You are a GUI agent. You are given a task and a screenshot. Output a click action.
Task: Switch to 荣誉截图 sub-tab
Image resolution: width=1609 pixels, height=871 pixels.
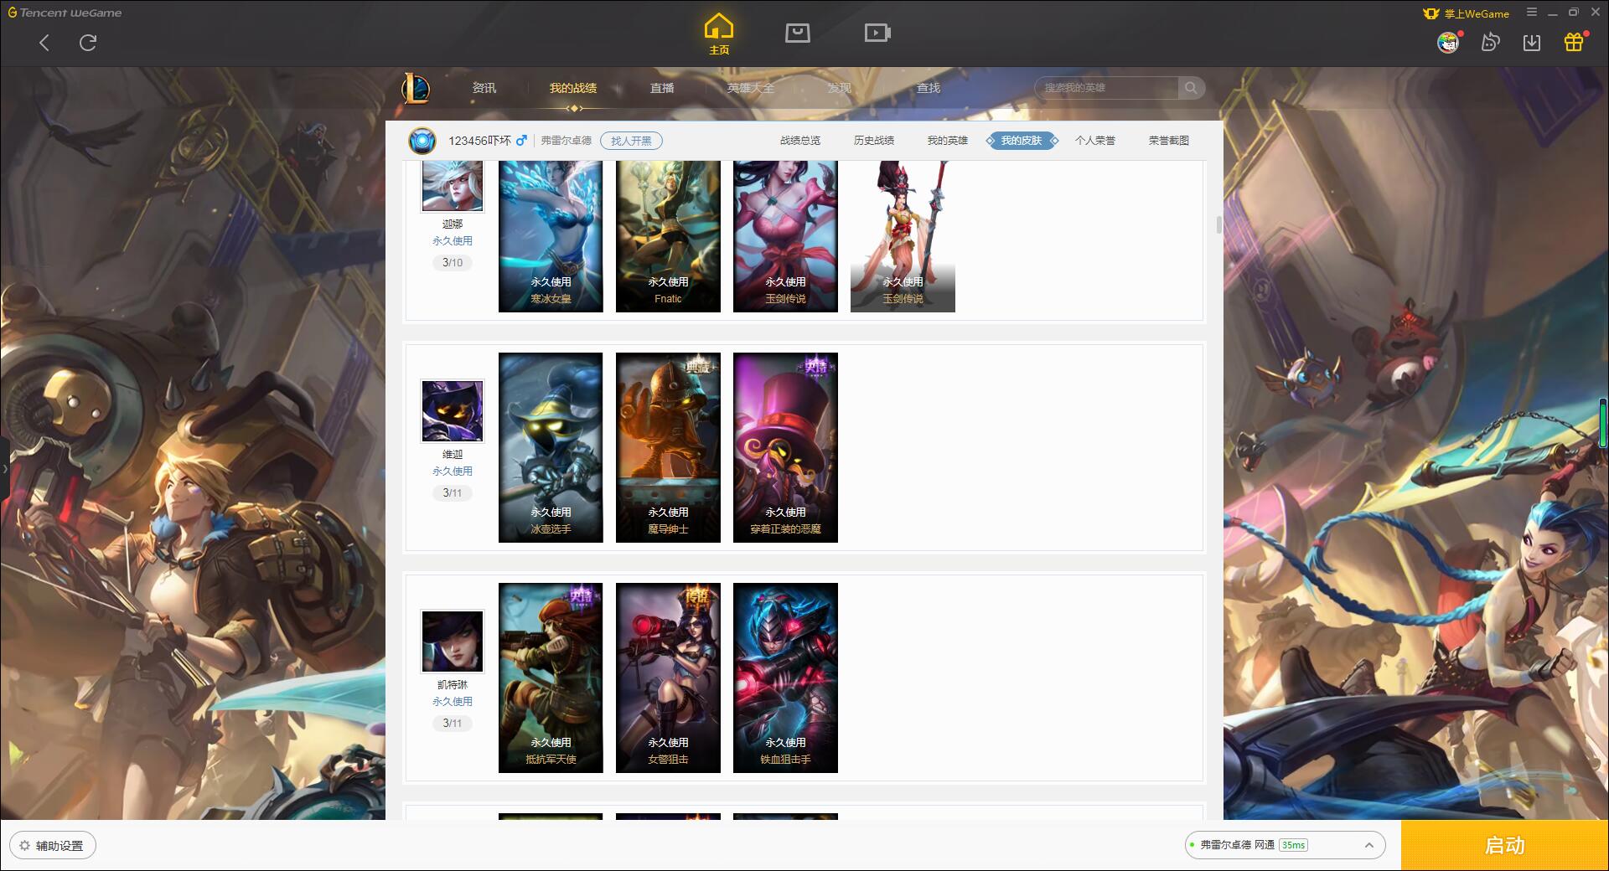pos(1169,141)
